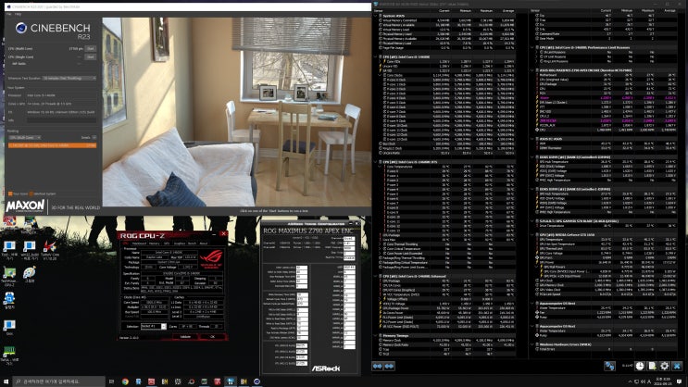688x387 pixels.
Task: Collapse the Core Clocks subtree in HWiNFO
Action: pyautogui.click(x=381, y=75)
